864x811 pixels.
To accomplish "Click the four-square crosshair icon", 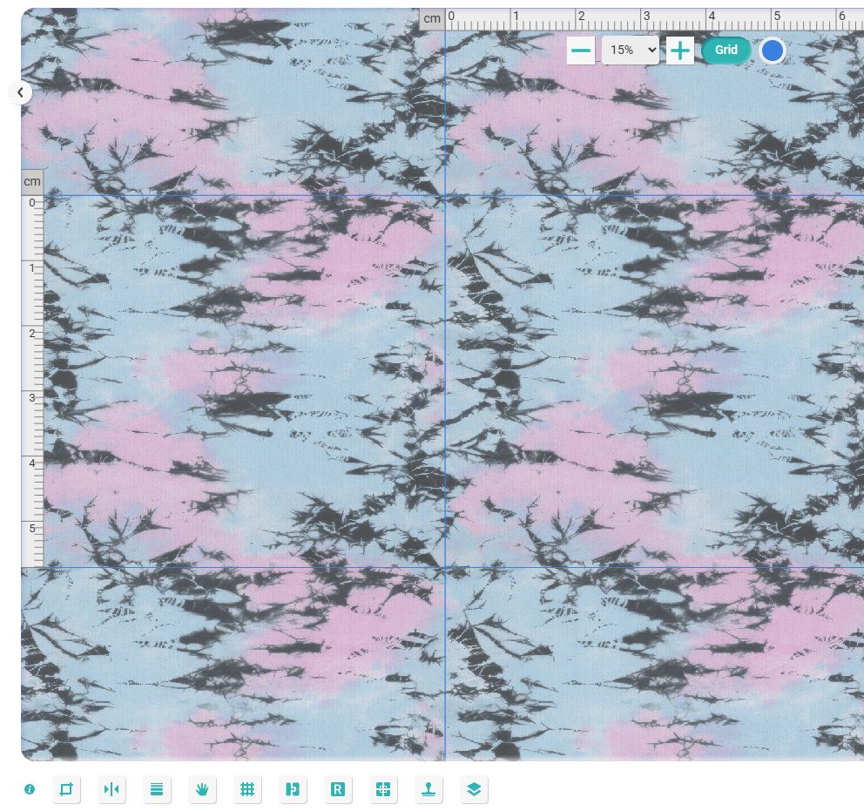I will (x=383, y=789).
